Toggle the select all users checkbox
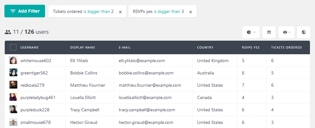Image resolution: width=315 pixels, height=128 pixels. 13,47
